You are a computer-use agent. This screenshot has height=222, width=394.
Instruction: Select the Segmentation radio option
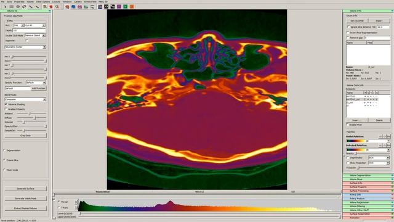click(x=4, y=150)
